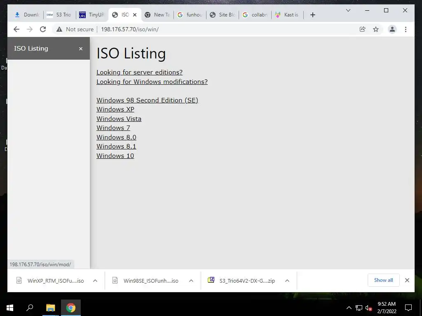Click Show all downloads button
This screenshot has height=316, width=422.
tap(384, 280)
